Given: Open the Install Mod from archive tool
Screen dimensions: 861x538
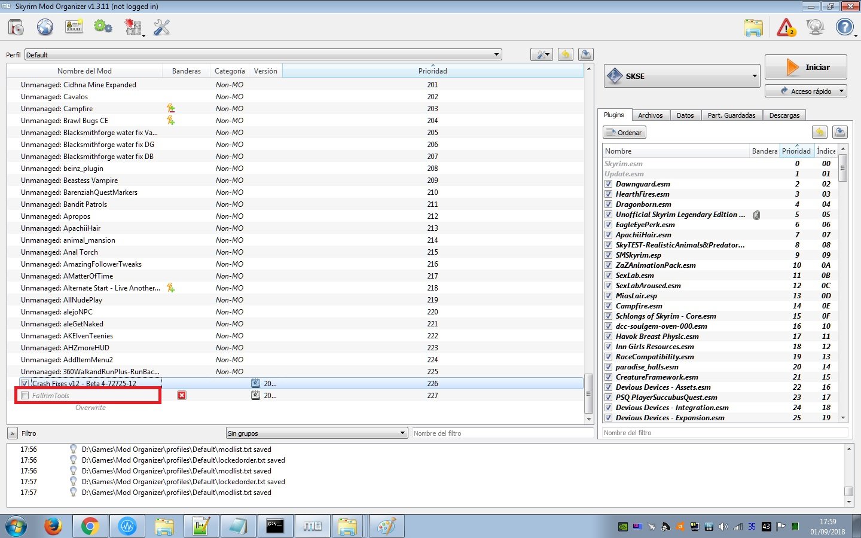Looking at the screenshot, I should pyautogui.click(x=16, y=27).
